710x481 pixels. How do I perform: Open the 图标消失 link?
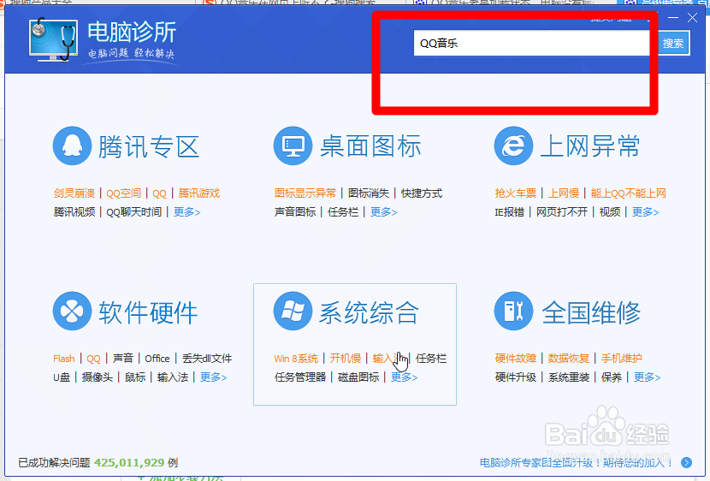pyautogui.click(x=369, y=193)
